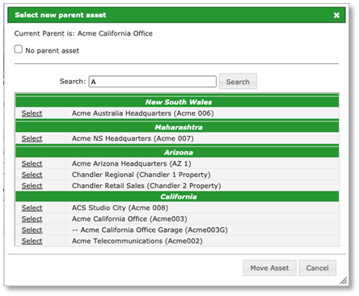Click the text ACS Studio City (Acme 008)
The image size is (359, 296).
(x=120, y=208)
